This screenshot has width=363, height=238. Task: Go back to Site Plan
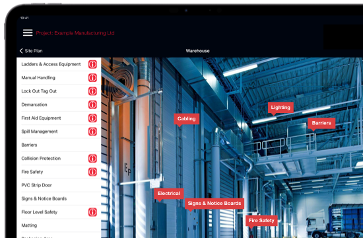coord(31,51)
